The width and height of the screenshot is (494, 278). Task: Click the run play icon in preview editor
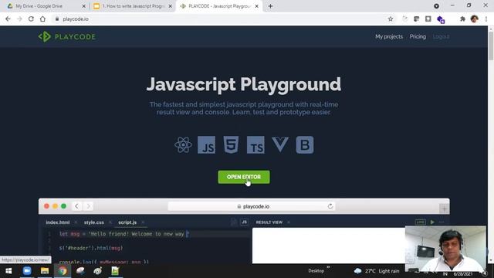tap(432, 222)
